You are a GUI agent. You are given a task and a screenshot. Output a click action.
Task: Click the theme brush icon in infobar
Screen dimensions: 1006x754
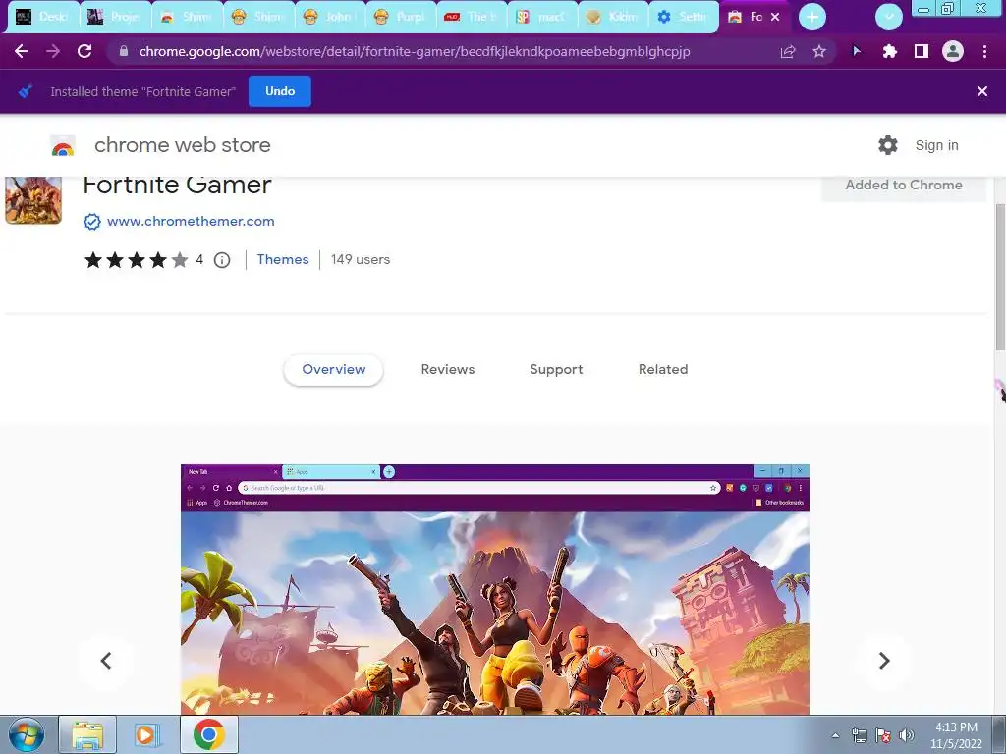pos(25,91)
